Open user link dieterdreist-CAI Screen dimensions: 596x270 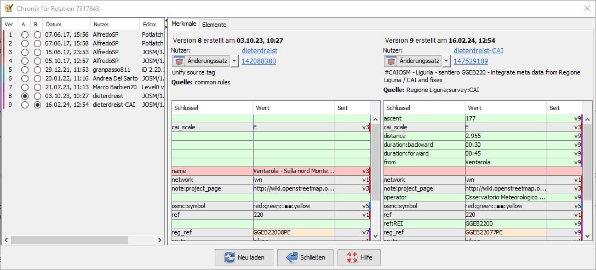click(x=478, y=50)
